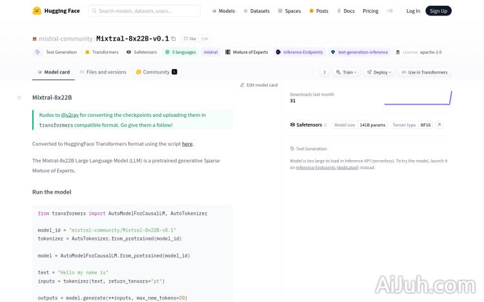Open the Safetensors expand arrow icon

click(x=439, y=125)
